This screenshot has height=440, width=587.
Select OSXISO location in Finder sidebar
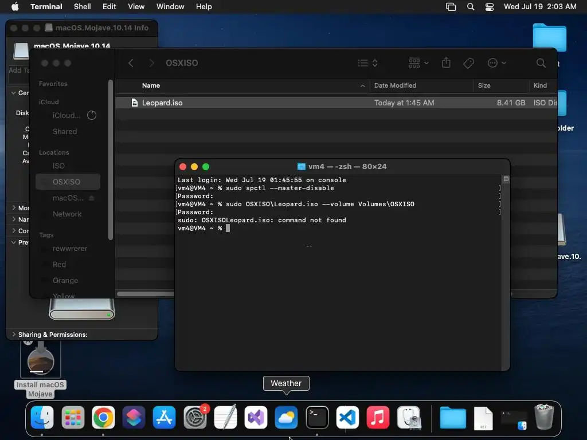(x=68, y=182)
